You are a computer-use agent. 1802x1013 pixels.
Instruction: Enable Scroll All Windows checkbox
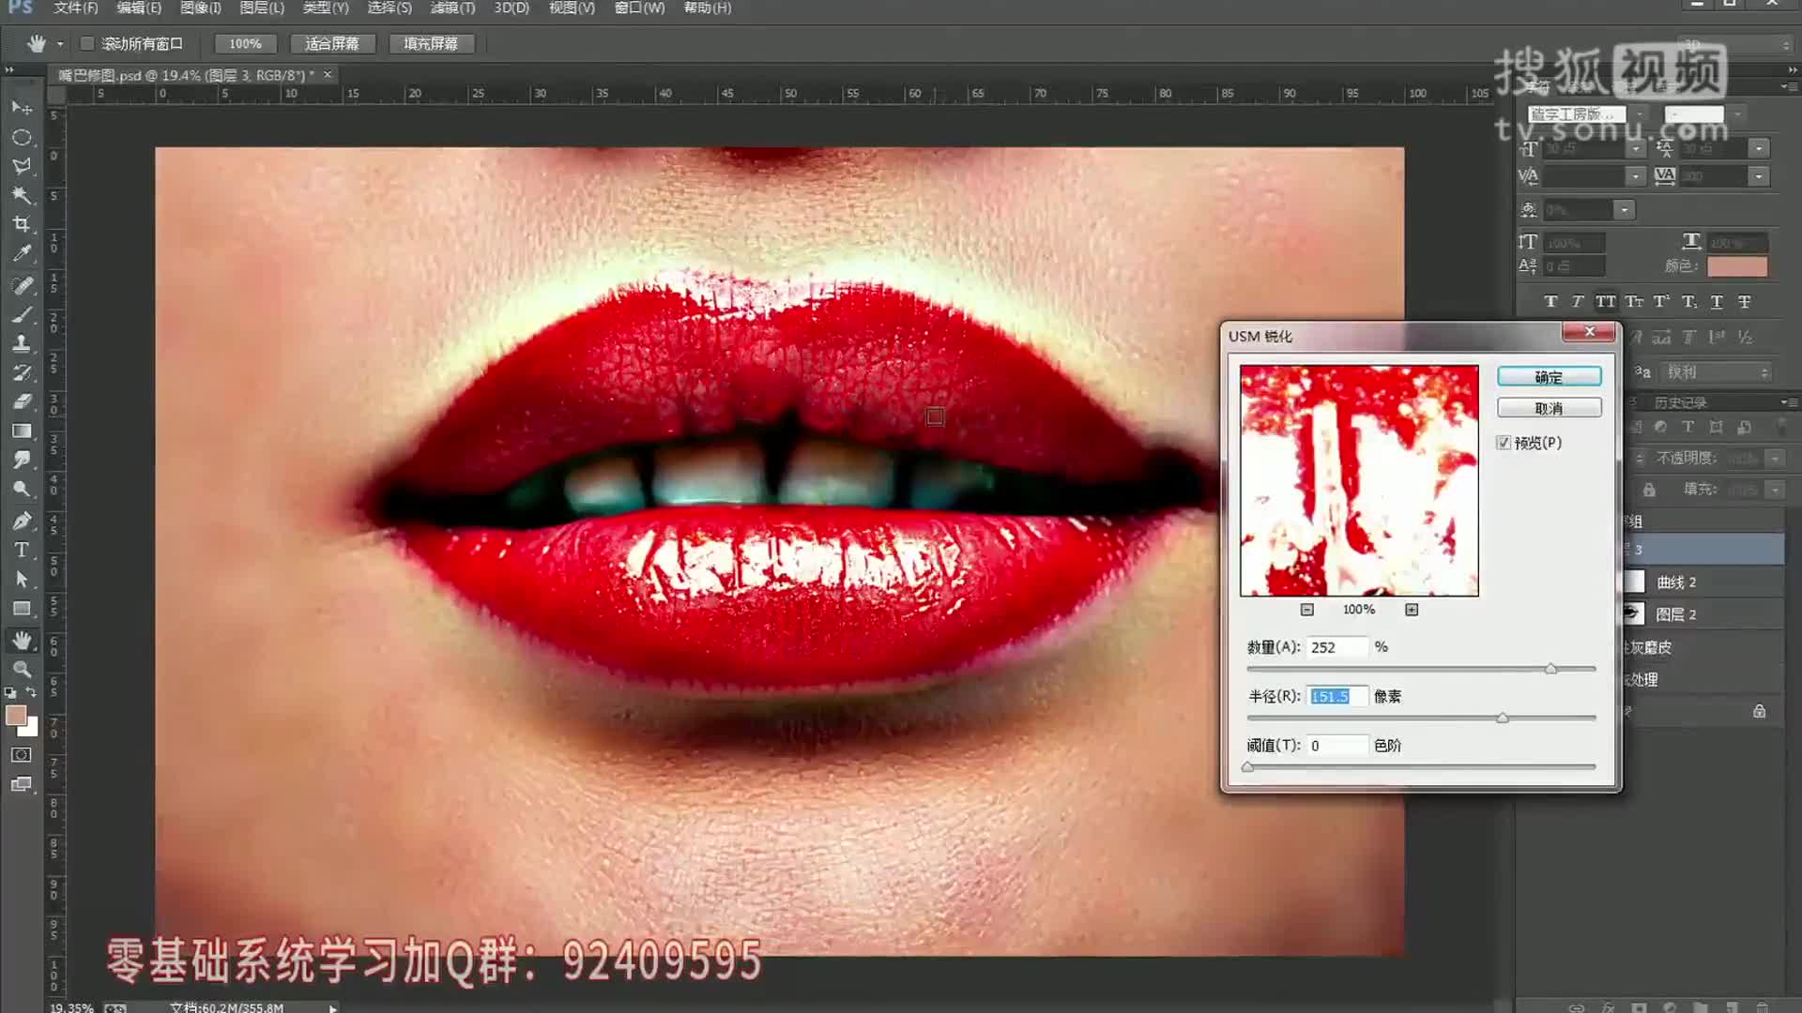click(x=87, y=43)
